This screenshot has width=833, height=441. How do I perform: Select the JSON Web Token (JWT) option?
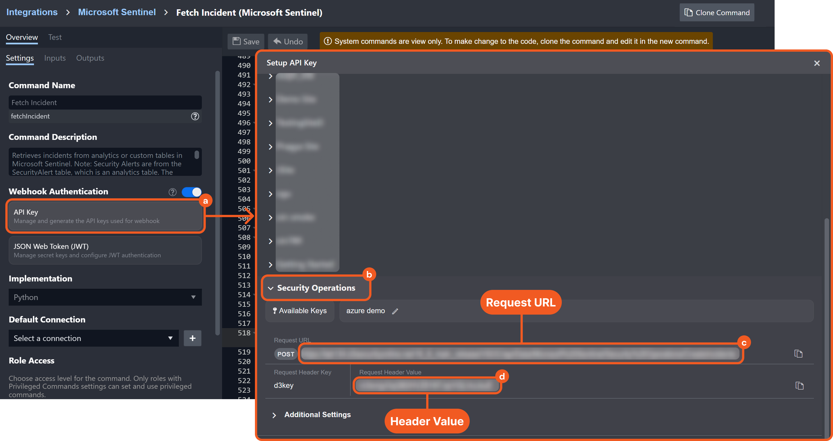[x=105, y=250]
